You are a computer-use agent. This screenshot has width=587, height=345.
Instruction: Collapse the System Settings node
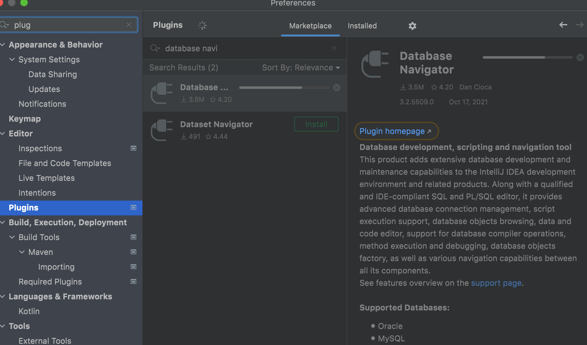pos(12,60)
